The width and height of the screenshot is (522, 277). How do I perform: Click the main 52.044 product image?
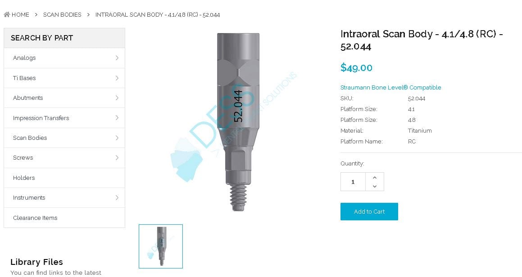coord(238,122)
